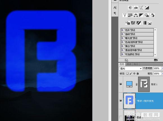This screenshot has width=163, height=121.
Task: Select the outer glow layer thumbnail
Action: coord(130,101)
